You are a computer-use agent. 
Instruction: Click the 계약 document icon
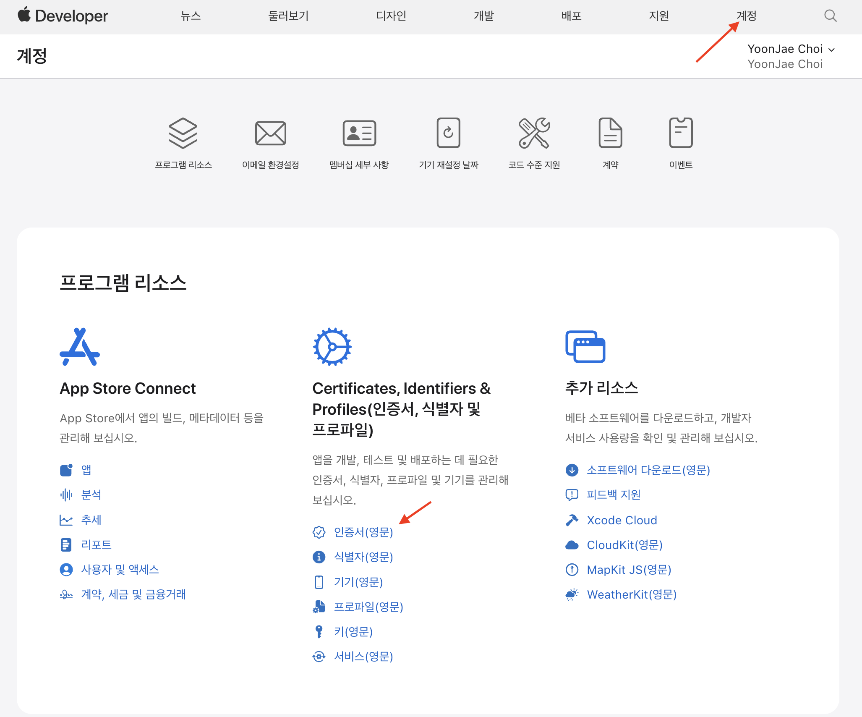click(610, 133)
